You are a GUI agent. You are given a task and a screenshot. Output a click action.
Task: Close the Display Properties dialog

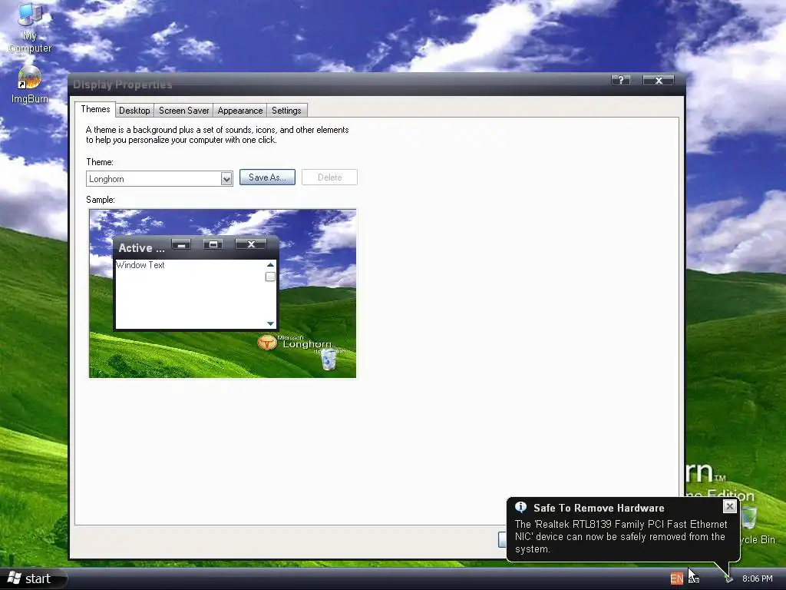pos(659,80)
